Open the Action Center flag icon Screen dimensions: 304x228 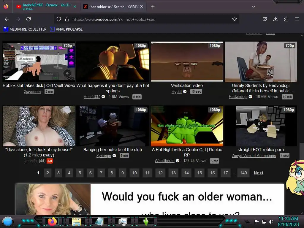pyautogui.click(x=256, y=221)
